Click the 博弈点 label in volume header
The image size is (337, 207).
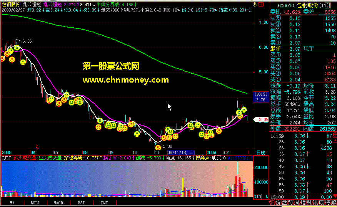pos(202,158)
